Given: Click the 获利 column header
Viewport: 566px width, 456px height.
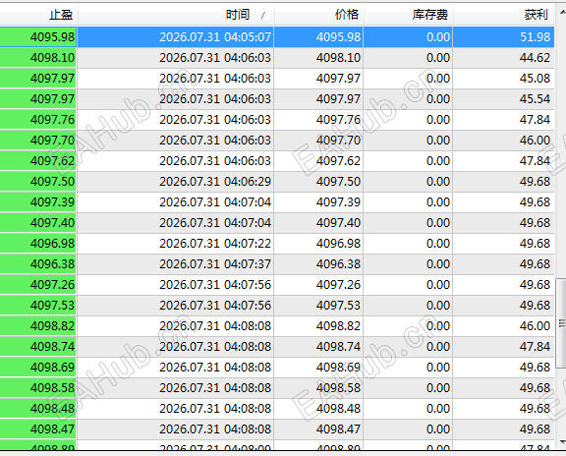Looking at the screenshot, I should [503, 15].
